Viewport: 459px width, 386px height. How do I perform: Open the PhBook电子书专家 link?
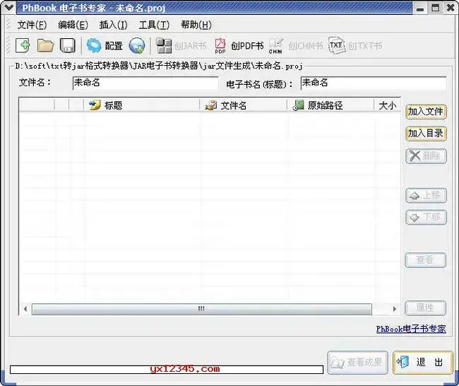coord(411,329)
